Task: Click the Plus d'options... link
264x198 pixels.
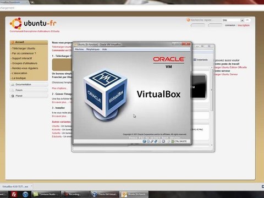Action: (x=59, y=88)
